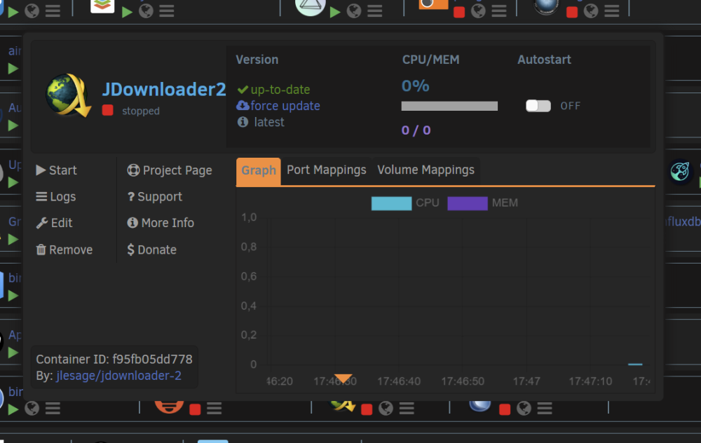The height and width of the screenshot is (443, 701).
Task: Click globe beside the top-row layered-stack icon
Action: click(147, 11)
